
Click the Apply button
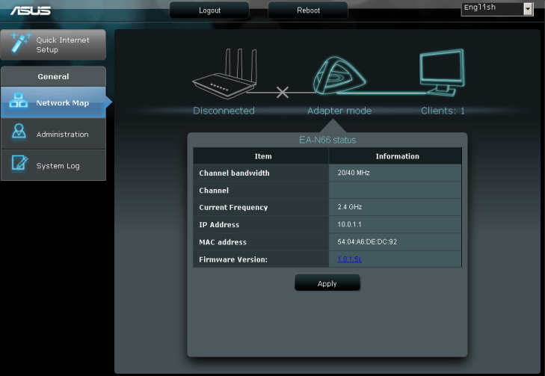point(327,283)
